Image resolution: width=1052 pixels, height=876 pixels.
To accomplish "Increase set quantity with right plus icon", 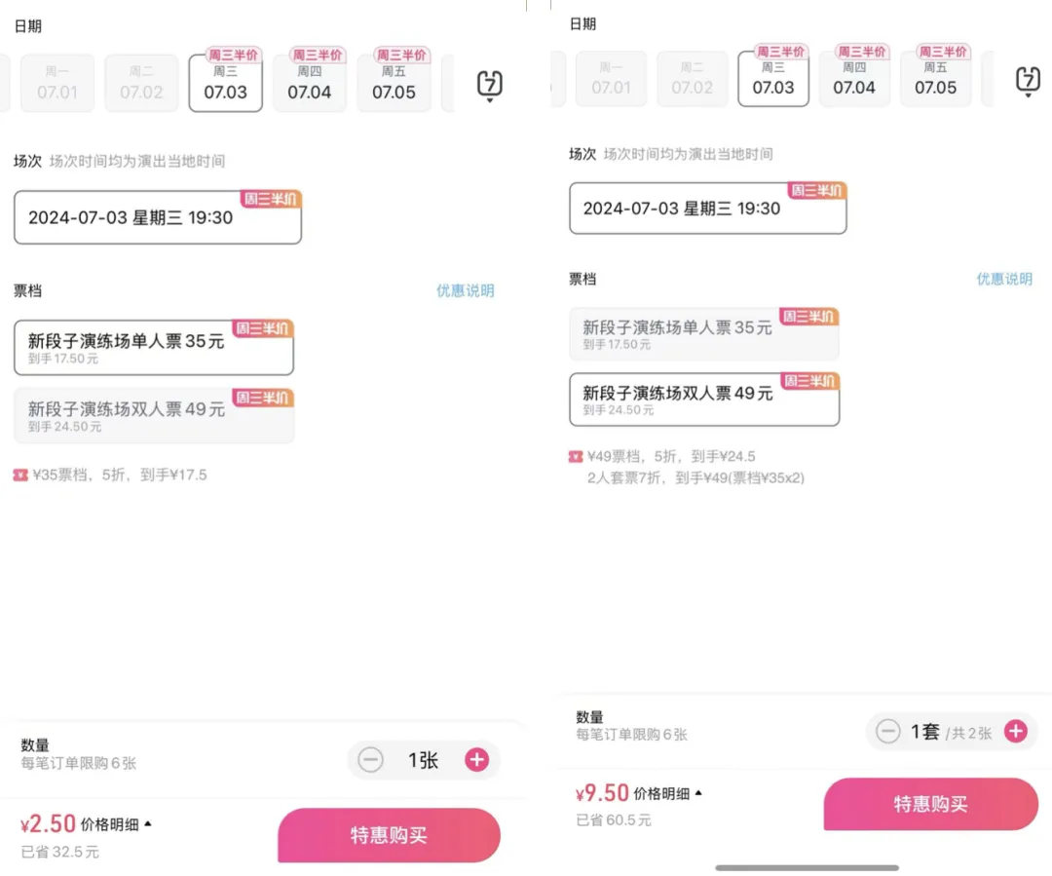I will click(x=1016, y=731).
